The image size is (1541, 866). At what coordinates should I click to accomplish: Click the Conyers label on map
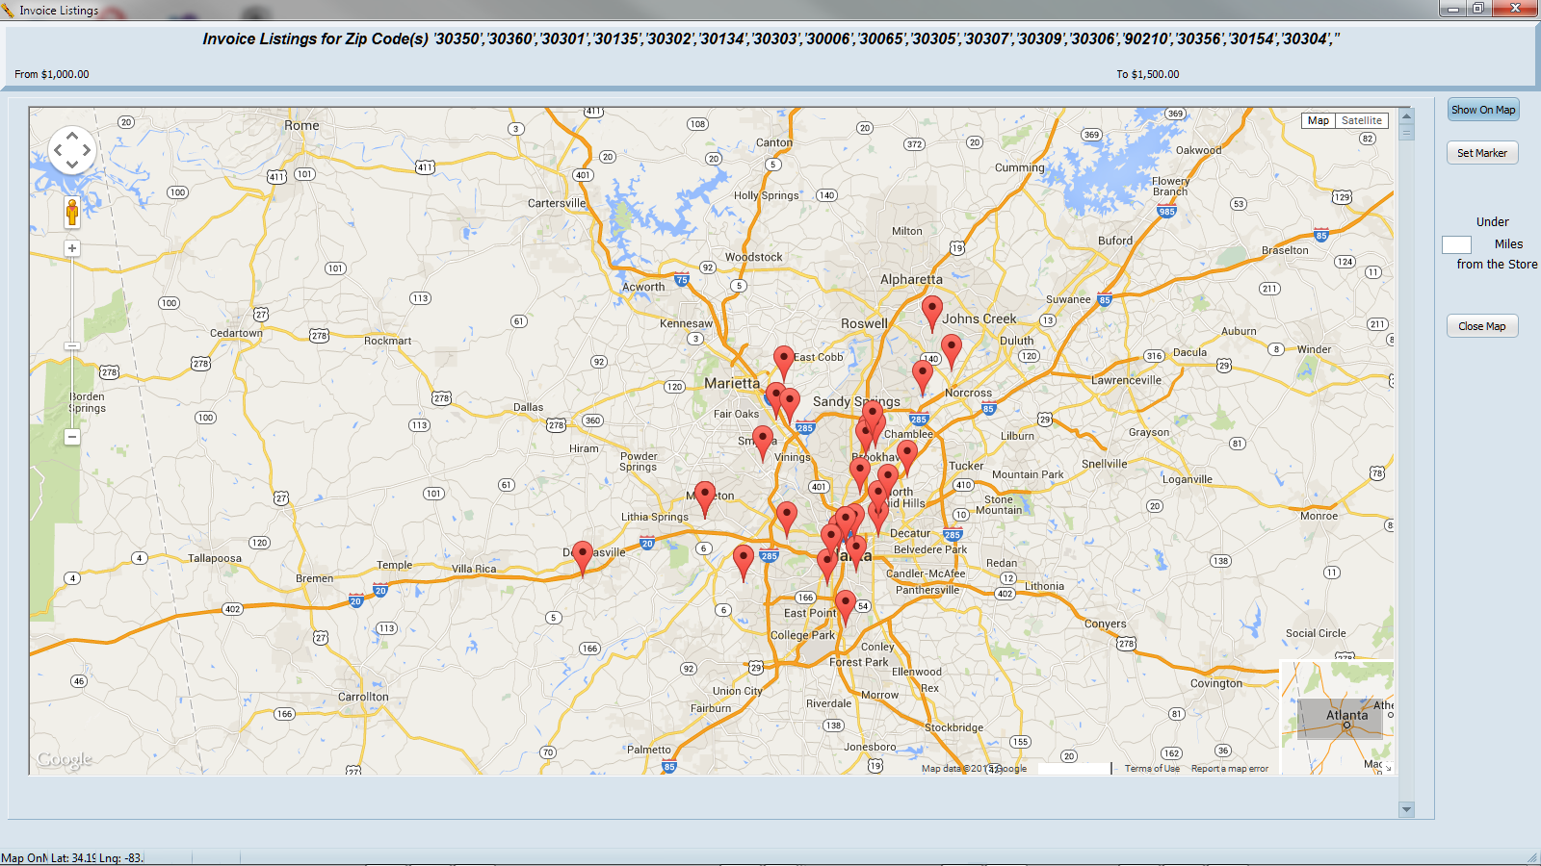click(1106, 624)
